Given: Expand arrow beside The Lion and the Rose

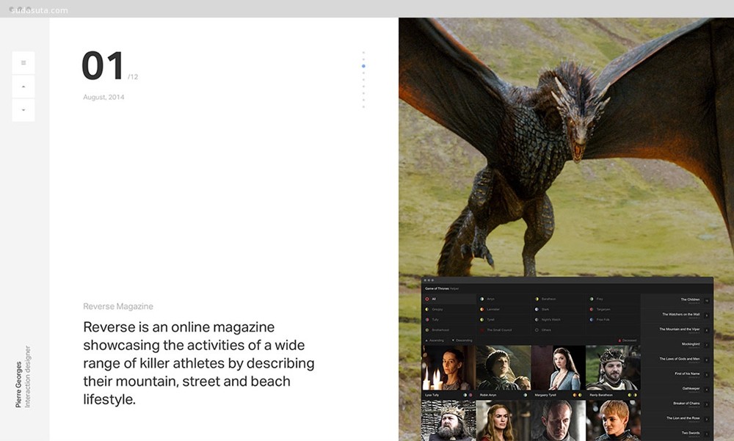Looking at the screenshot, I should click(707, 420).
